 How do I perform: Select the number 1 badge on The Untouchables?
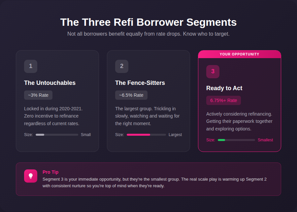click(31, 66)
